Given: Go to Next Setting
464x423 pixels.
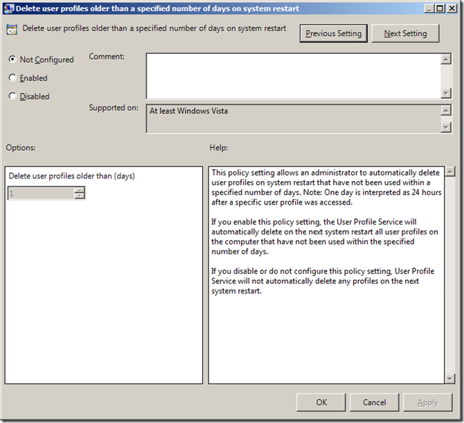Looking at the screenshot, I should pos(405,33).
